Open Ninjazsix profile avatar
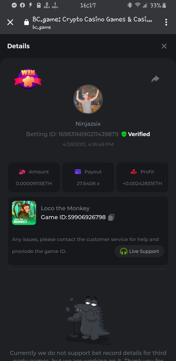Screen dimensions: 176x361 [x=88, y=99]
